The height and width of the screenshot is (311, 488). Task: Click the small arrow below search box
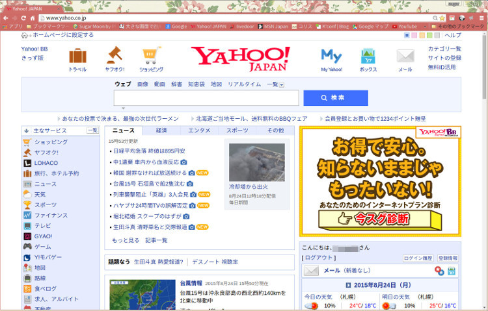pos(123,108)
